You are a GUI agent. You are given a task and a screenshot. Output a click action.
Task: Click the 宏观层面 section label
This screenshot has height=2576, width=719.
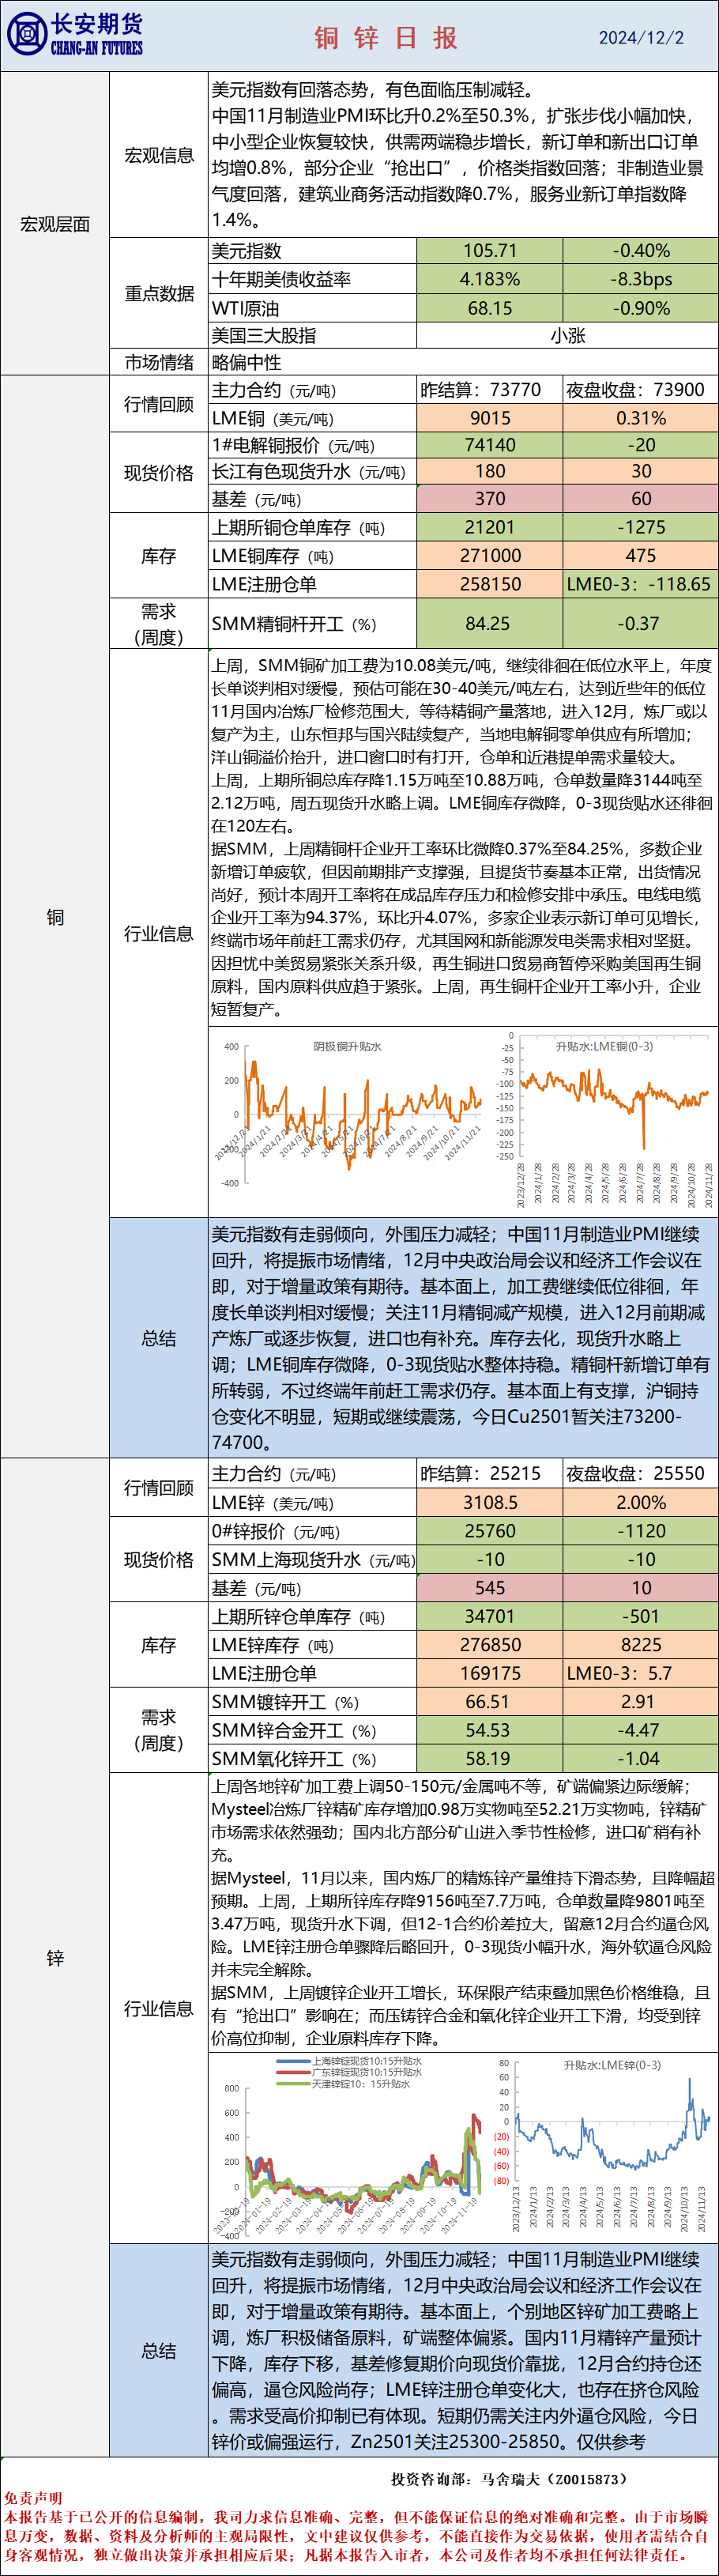pos(55,224)
